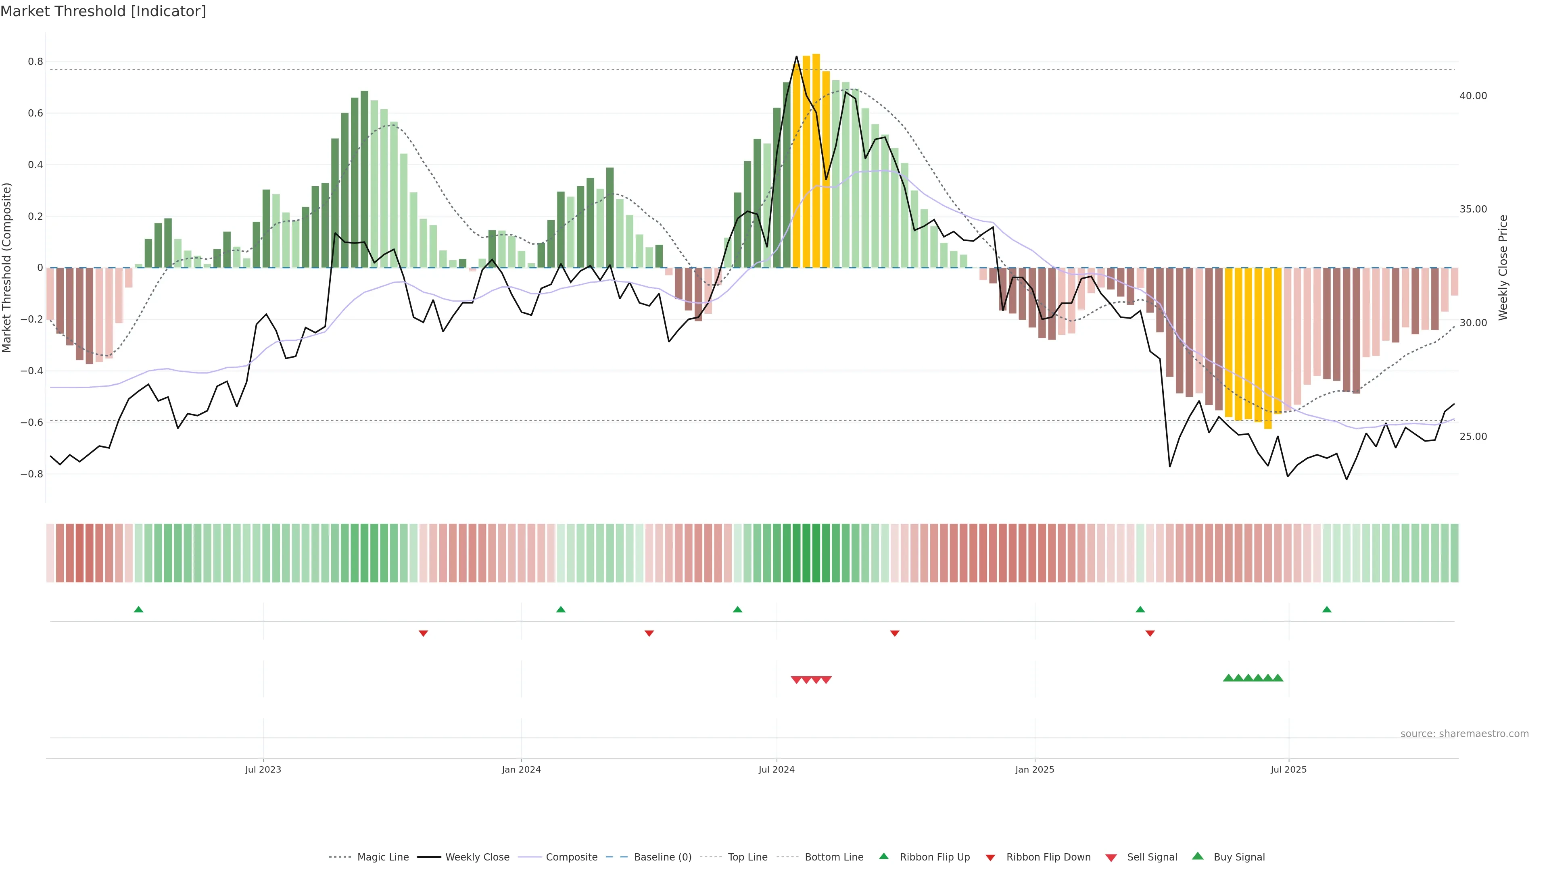Click the Ribbon Flip Down legend triangle icon
Screen dimensions: 1549x871
point(990,858)
